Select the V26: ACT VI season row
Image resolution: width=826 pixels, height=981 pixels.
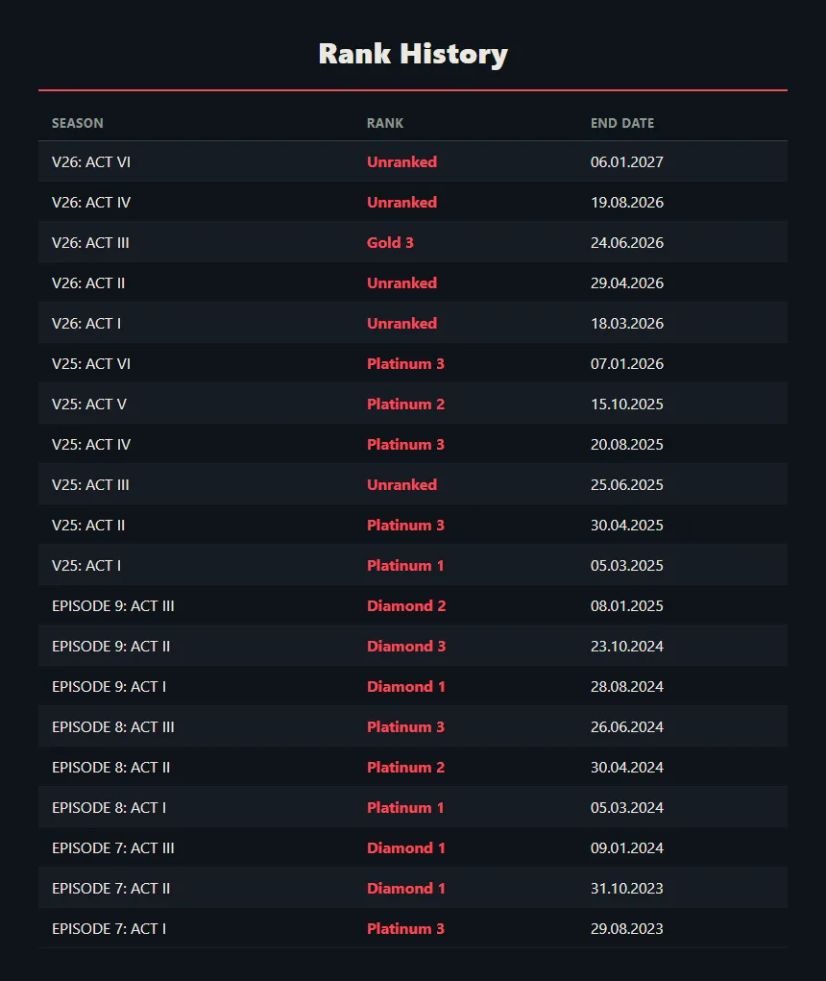413,162
